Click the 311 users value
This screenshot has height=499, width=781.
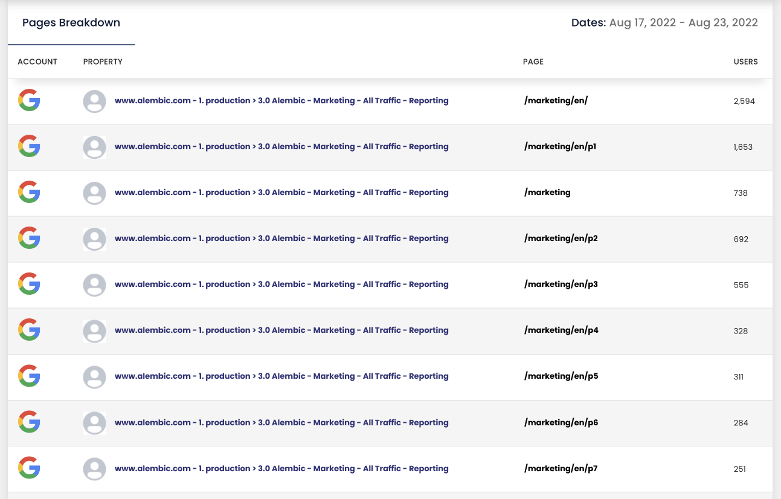(x=739, y=377)
